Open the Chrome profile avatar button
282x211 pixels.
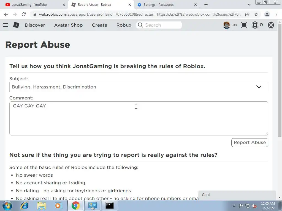(267, 14)
